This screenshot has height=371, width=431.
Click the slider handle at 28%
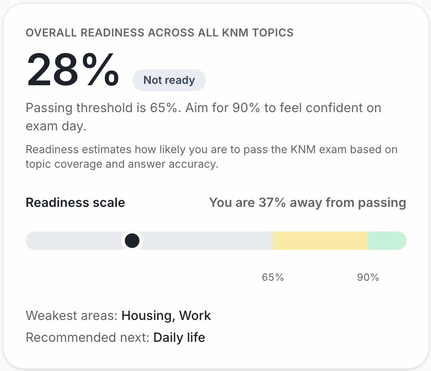132,241
